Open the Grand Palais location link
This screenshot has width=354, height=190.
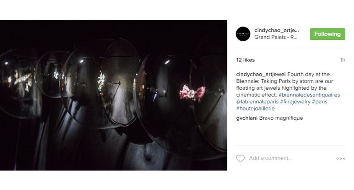276,37
